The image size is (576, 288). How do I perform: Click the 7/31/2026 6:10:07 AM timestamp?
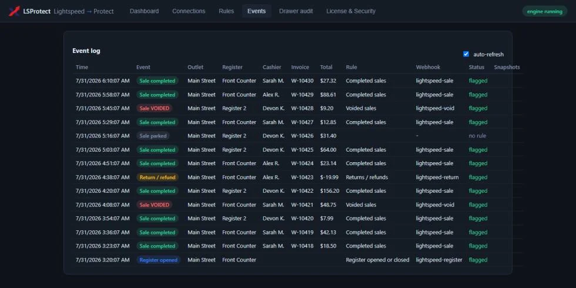pos(102,81)
